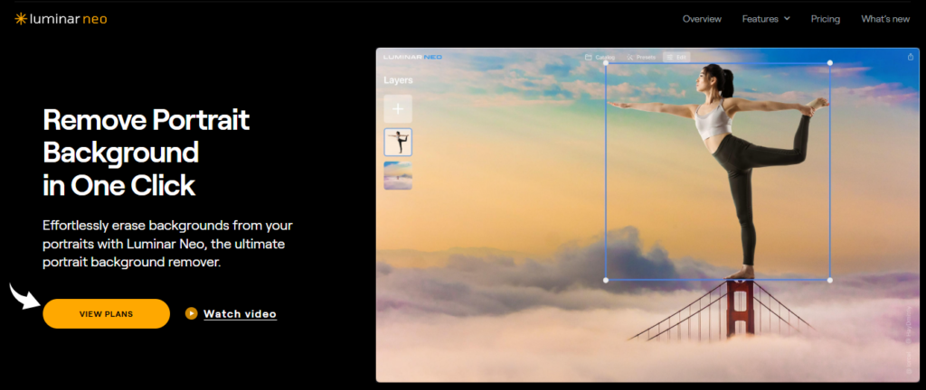Open the What's new page

point(884,19)
